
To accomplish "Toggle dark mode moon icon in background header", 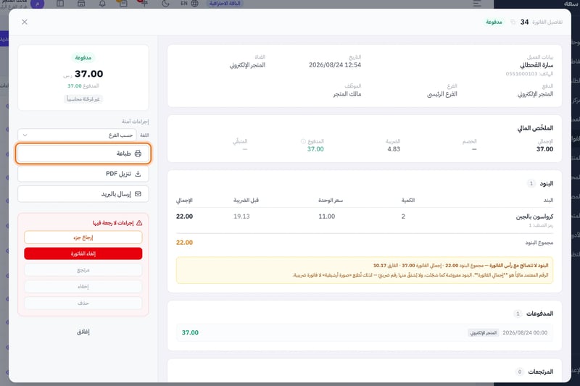I will (165, 4).
